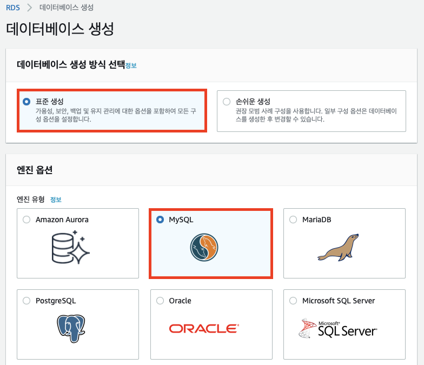
Task: Open the RDS breadcrumb link
Action: click(x=13, y=8)
